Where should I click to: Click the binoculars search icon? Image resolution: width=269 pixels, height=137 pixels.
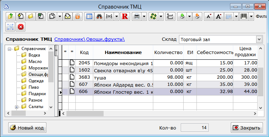tap(99, 16)
